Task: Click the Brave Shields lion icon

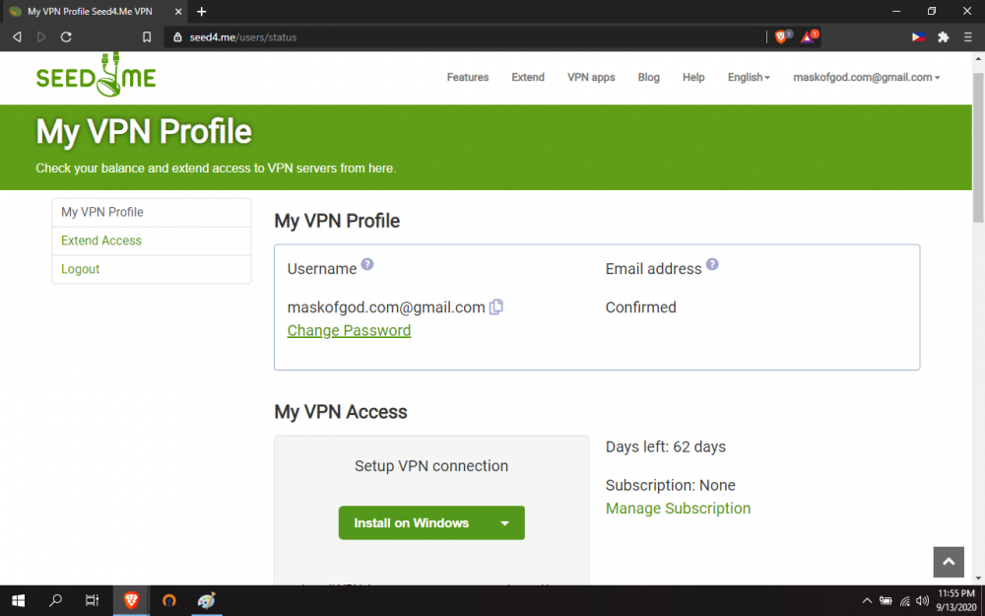Action: (781, 36)
